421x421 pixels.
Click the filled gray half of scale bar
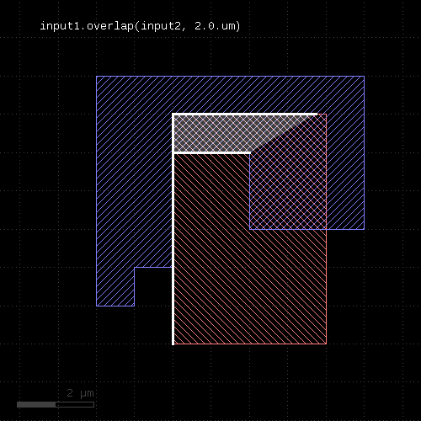pyautogui.click(x=36, y=404)
